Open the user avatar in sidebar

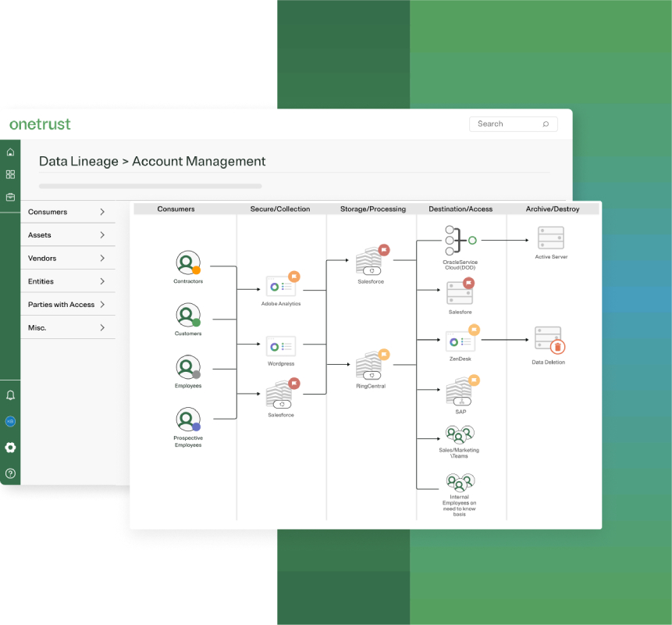pos(10,421)
